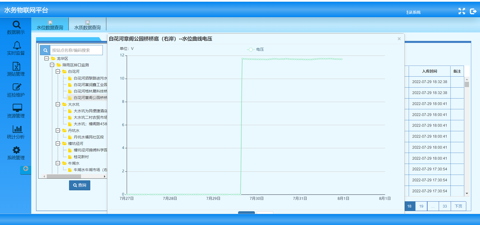Image resolution: width=480 pixels, height=225 pixels.
Task: Collapse the 白花河 tree node
Action: tap(58, 71)
